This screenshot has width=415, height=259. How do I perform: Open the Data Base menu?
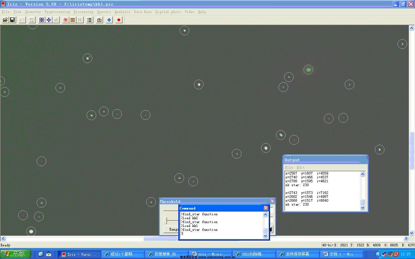[x=143, y=12]
